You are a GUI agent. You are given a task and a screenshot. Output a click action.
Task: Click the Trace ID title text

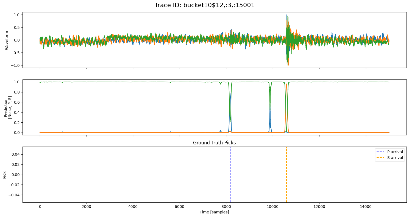point(205,5)
